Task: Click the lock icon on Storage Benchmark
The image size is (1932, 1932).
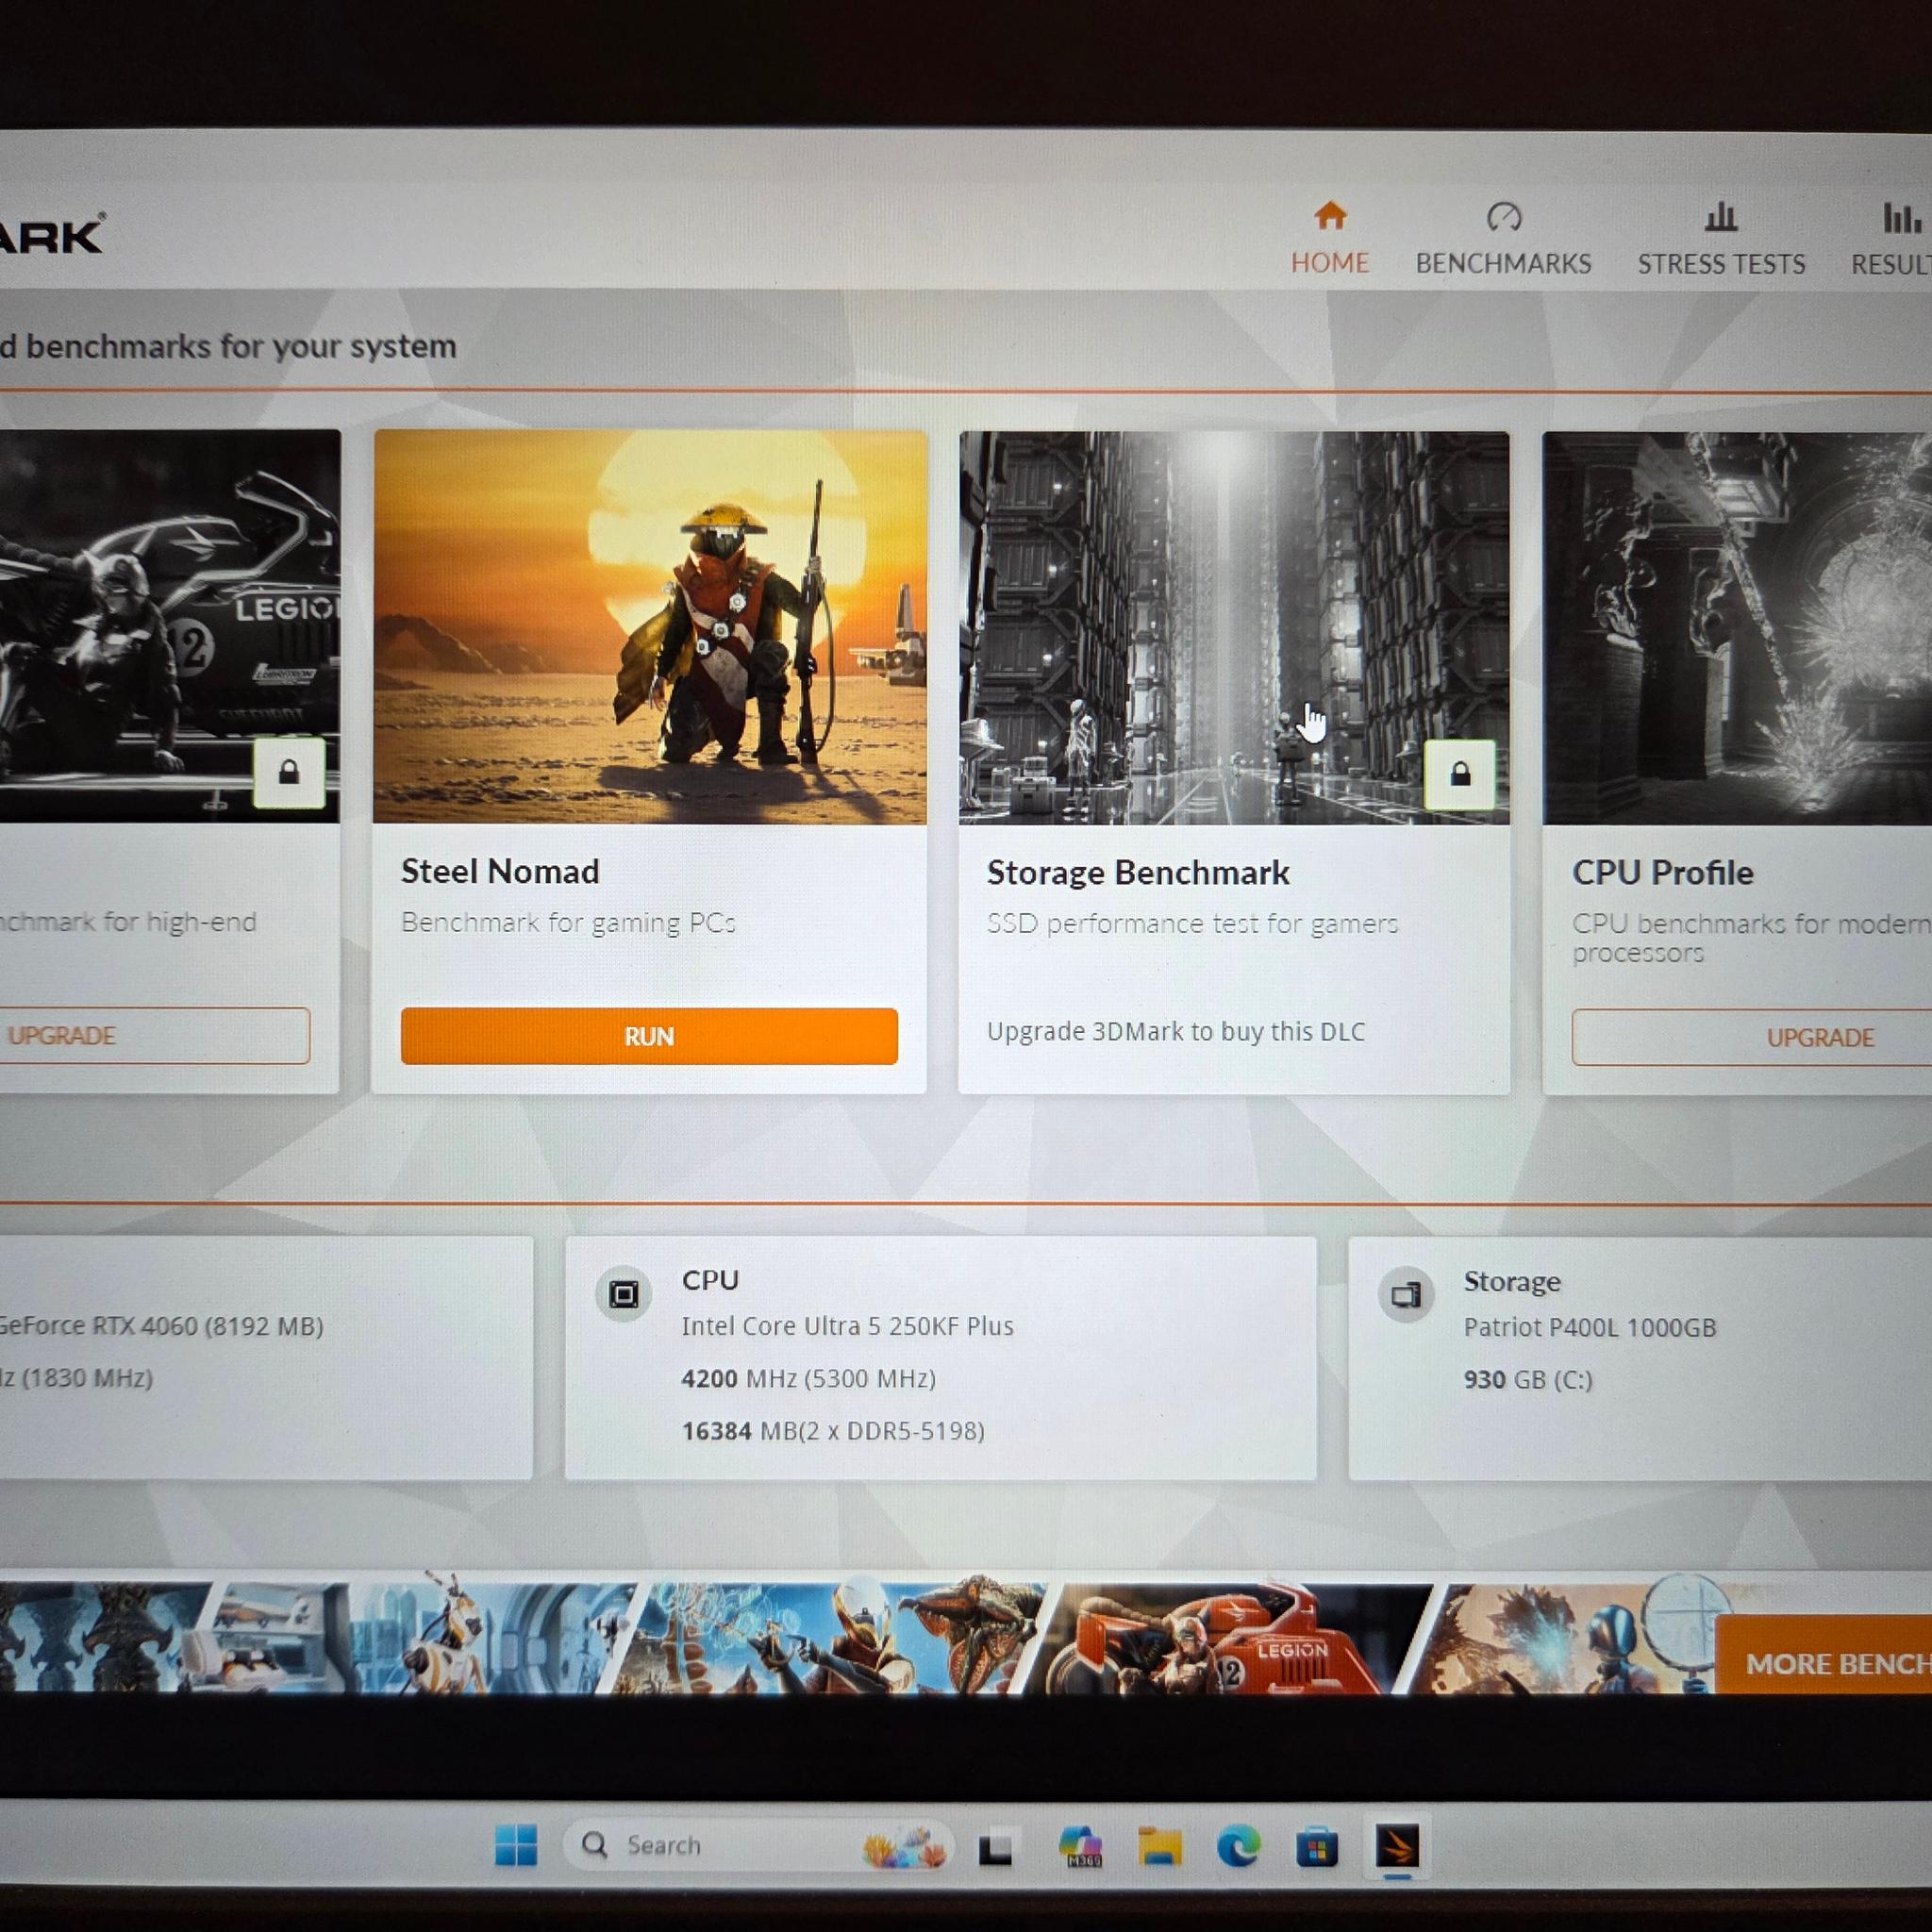Action: click(x=1459, y=774)
